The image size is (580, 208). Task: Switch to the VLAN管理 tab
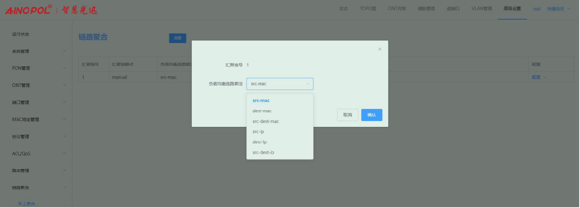(x=482, y=9)
